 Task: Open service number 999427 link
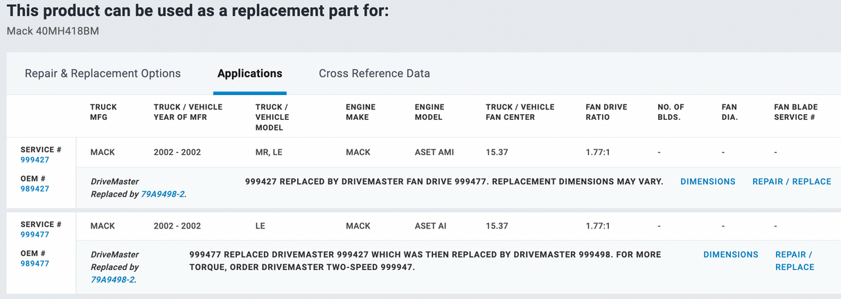[x=35, y=160]
